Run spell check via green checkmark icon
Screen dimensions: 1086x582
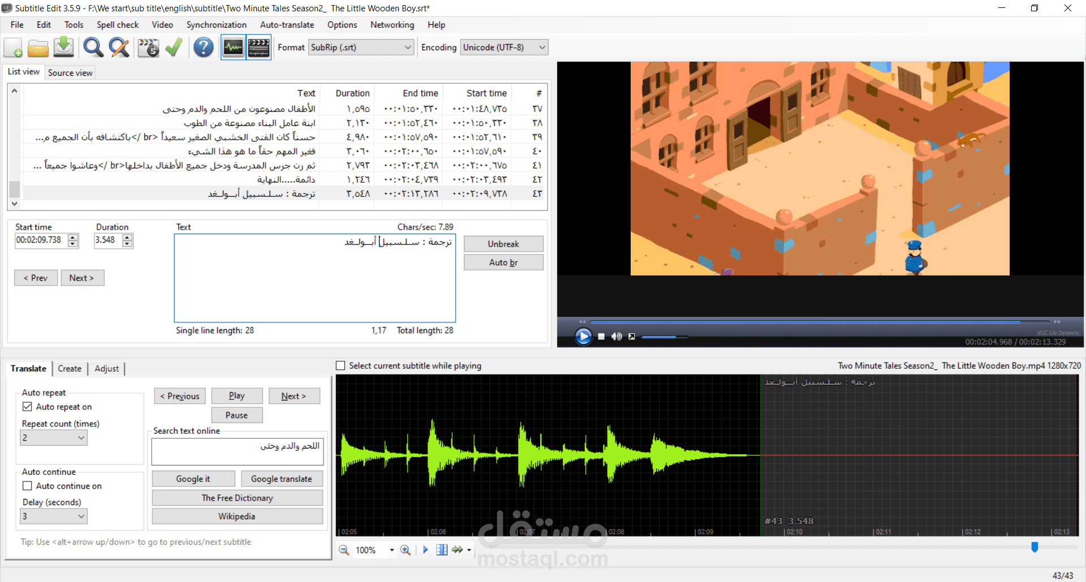(x=174, y=48)
